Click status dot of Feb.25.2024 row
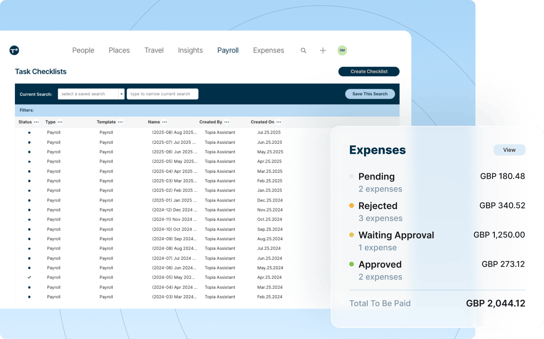The height and width of the screenshot is (339, 544). coord(29,297)
